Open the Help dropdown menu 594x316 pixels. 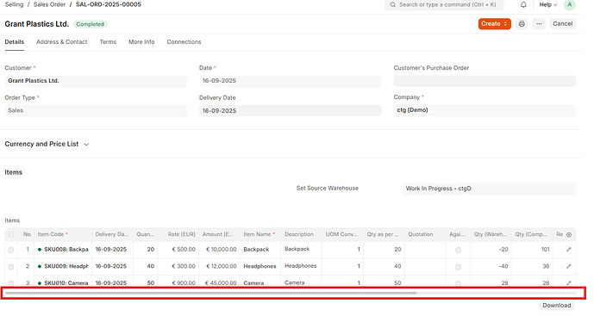coord(547,4)
